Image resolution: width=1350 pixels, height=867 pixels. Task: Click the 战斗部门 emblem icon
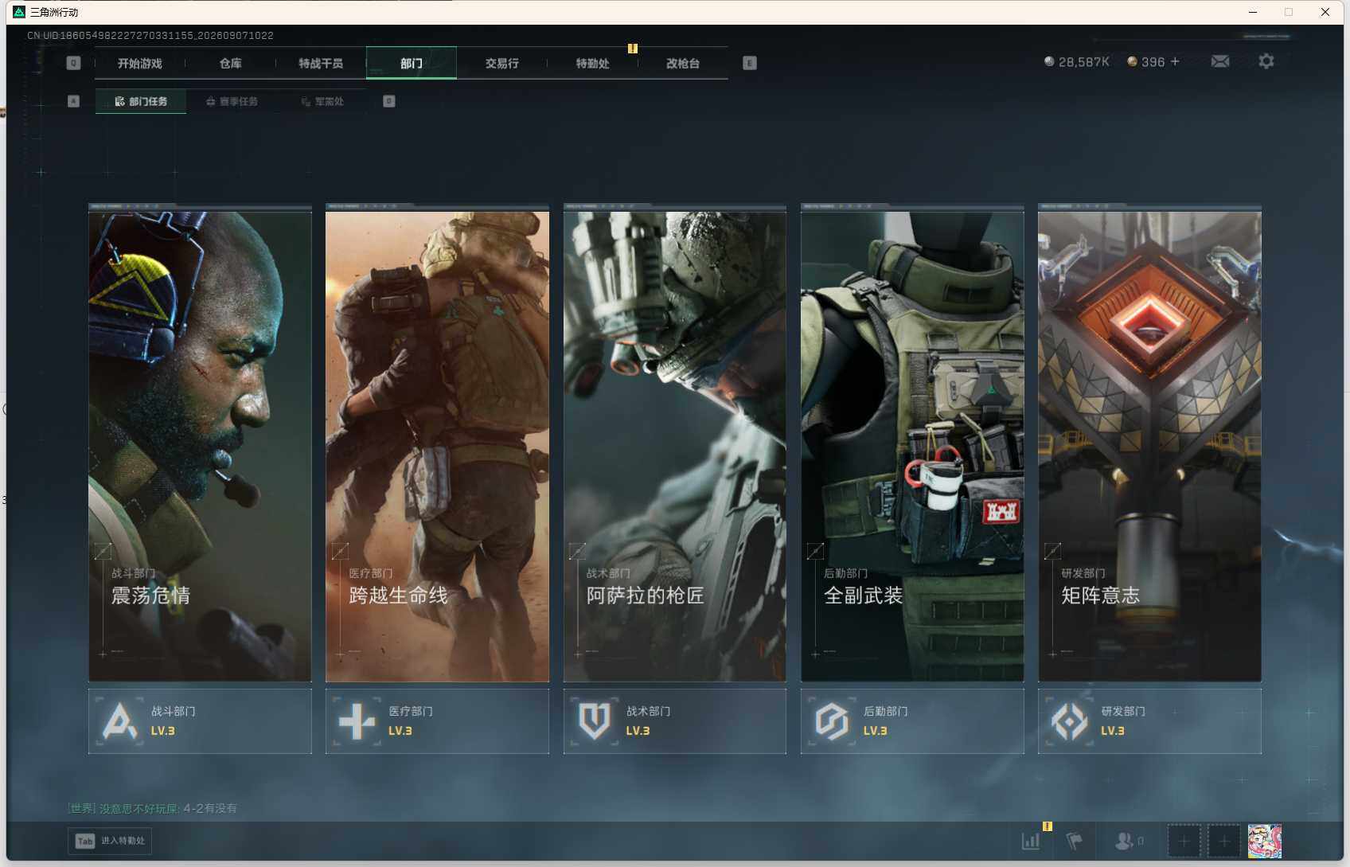[119, 721]
